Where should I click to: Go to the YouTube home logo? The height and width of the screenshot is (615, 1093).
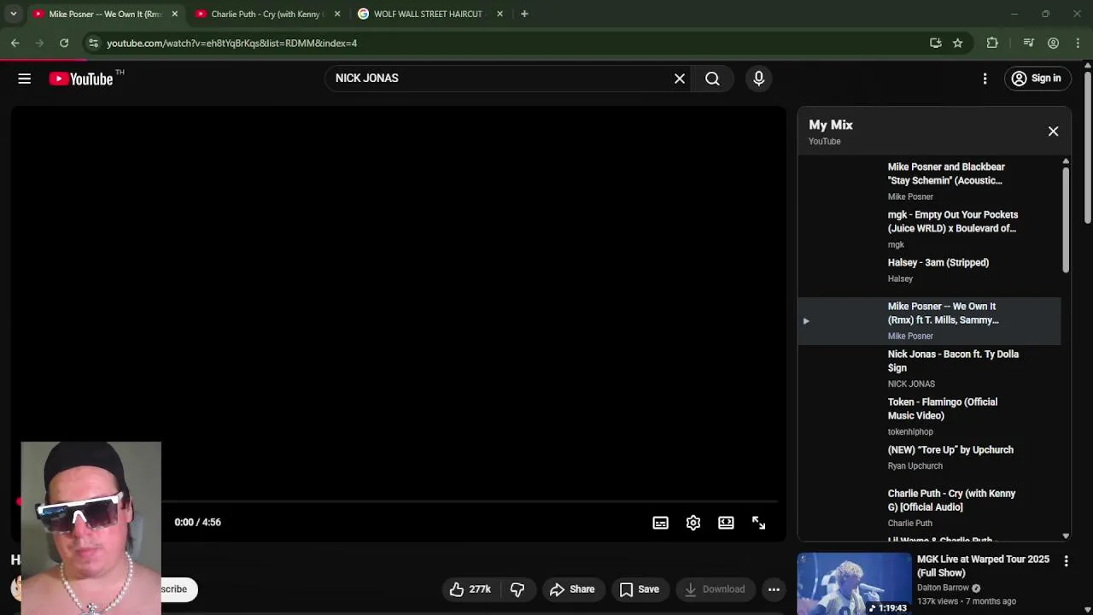(x=81, y=79)
